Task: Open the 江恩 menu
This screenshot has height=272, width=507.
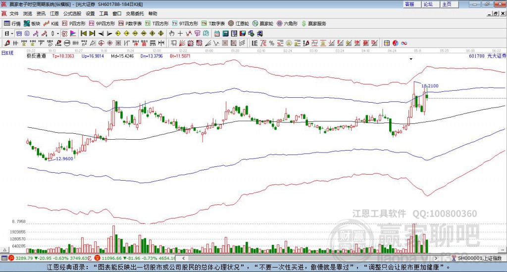Action: [54, 13]
